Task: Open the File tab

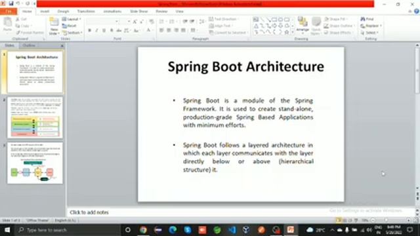Action: click(x=9, y=12)
